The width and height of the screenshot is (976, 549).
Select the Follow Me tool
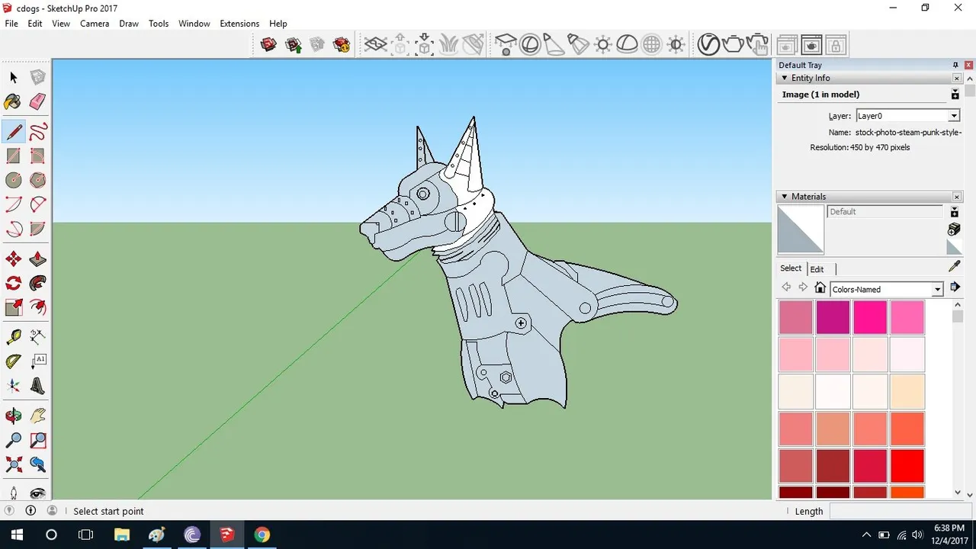pos(38,284)
